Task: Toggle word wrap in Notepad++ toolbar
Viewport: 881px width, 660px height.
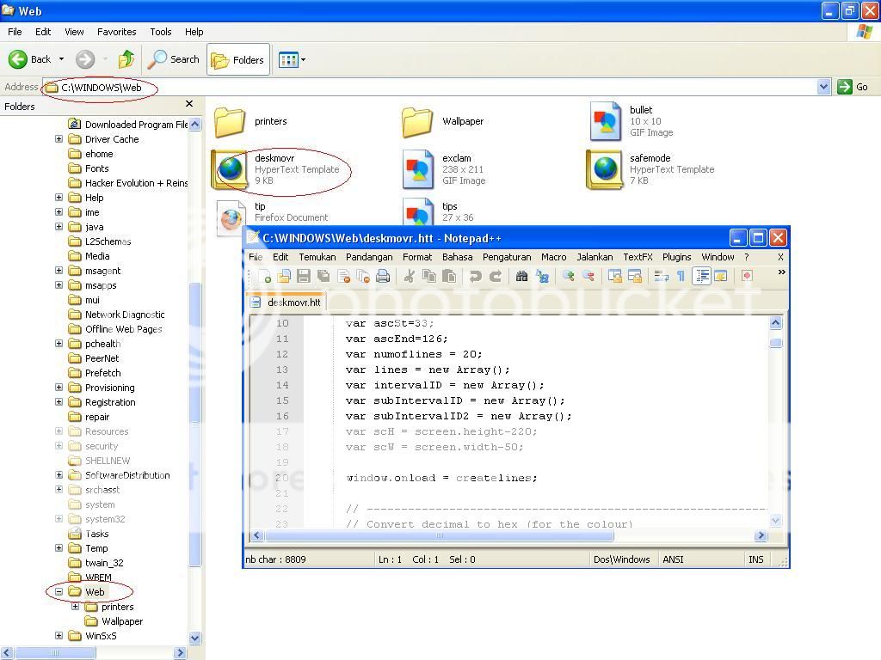Action: [661, 276]
